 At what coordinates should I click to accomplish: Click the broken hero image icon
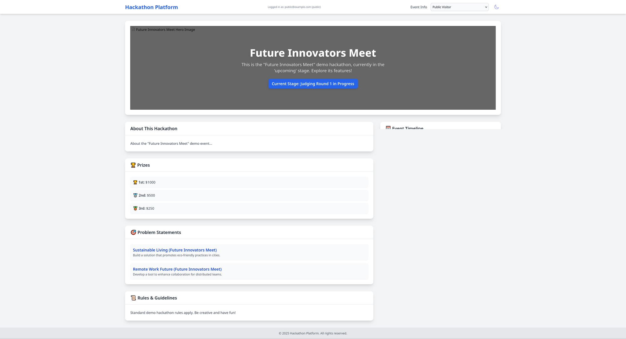tap(133, 29)
